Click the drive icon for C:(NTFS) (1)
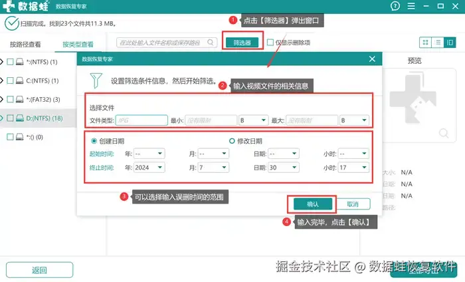 [x=19, y=80]
